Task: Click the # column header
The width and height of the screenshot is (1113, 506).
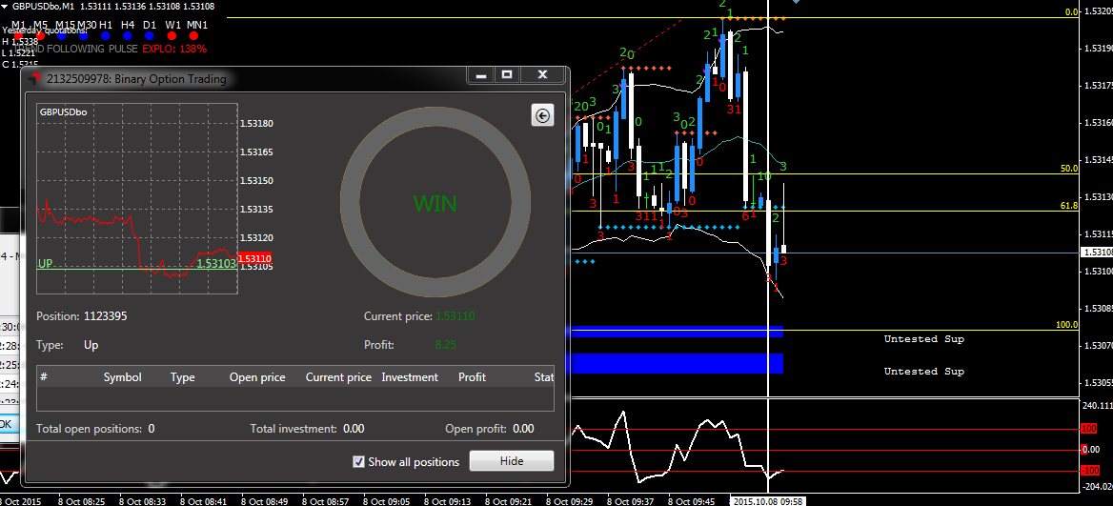Action: [x=43, y=376]
